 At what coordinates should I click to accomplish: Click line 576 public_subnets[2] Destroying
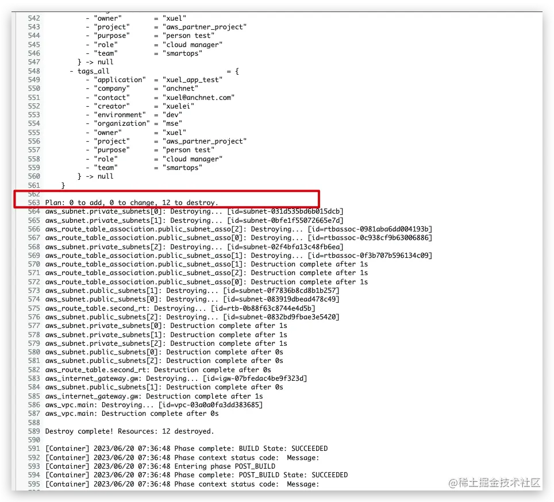click(192, 317)
